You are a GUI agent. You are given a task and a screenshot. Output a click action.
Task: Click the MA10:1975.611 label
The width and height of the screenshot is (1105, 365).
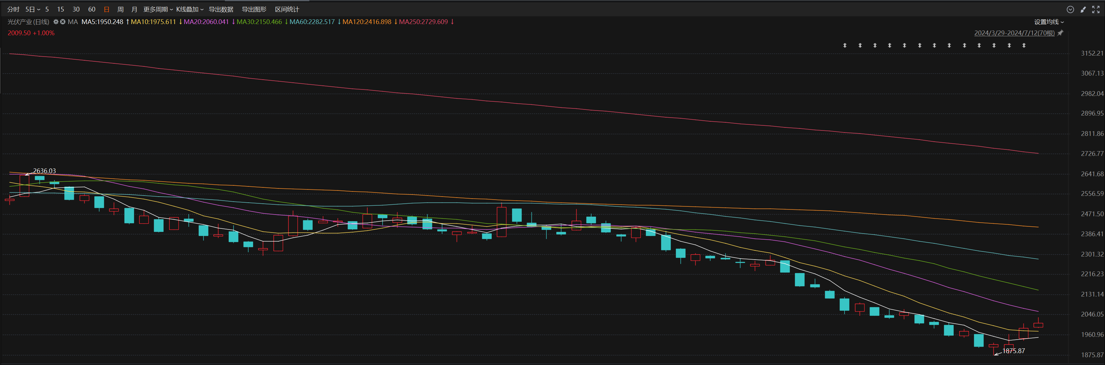[153, 22]
